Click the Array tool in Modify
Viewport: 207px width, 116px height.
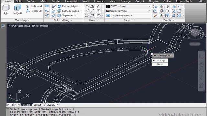(x=179, y=15)
